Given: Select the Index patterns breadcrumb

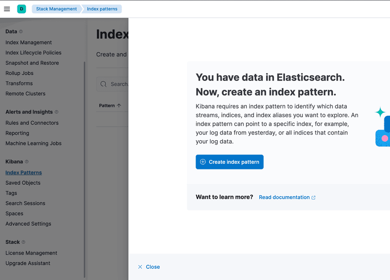Looking at the screenshot, I should (103, 9).
